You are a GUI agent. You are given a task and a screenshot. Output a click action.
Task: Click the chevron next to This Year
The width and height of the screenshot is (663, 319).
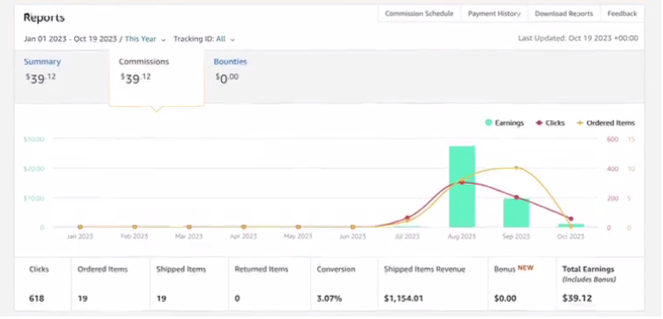164,39
